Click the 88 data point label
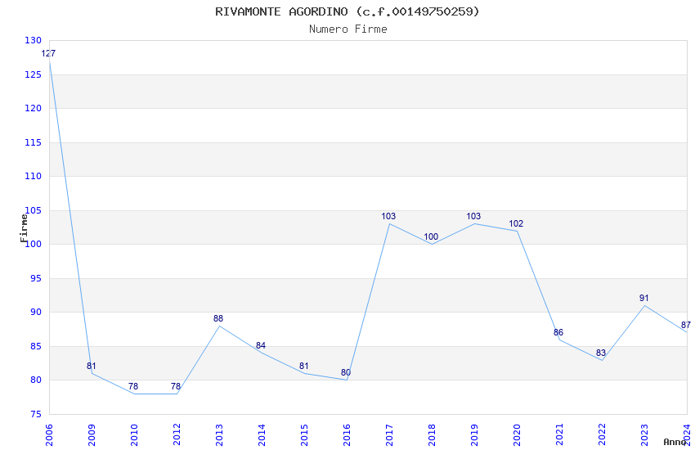This screenshot has height=450, width=695. click(x=218, y=319)
